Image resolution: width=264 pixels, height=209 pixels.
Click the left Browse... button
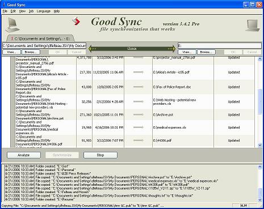(31, 52)
